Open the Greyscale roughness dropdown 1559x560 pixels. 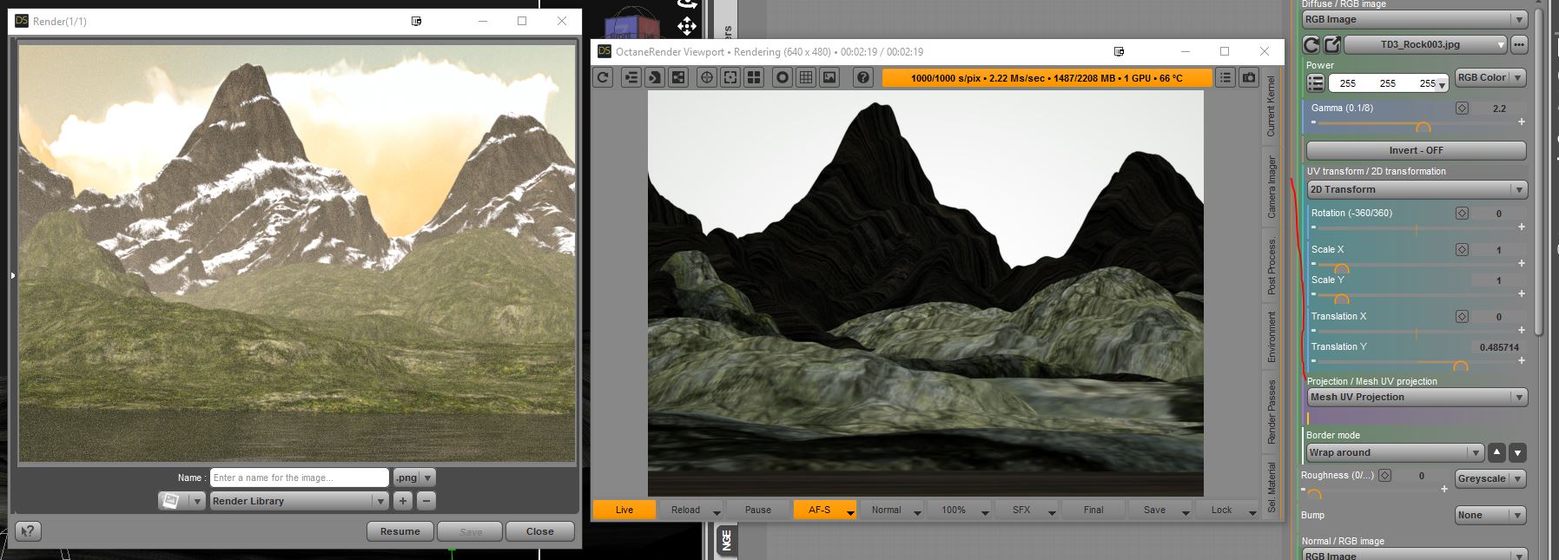click(x=1490, y=478)
